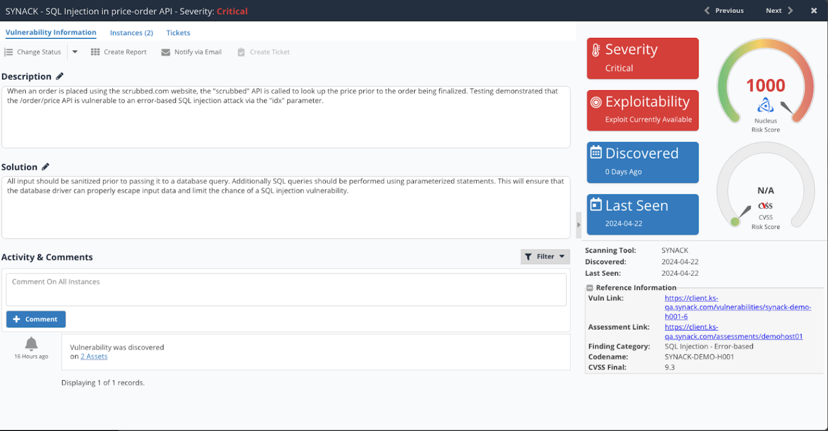This screenshot has width=828, height=431.
Task: Click the Filter funnel icon
Action: point(528,256)
